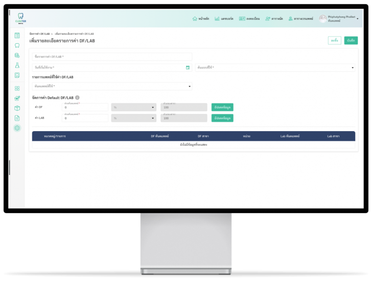Image resolution: width=372 pixels, height=281 pixels.
Task: Click the branch share 100 field in ค่า LAB row
Action: (184, 118)
